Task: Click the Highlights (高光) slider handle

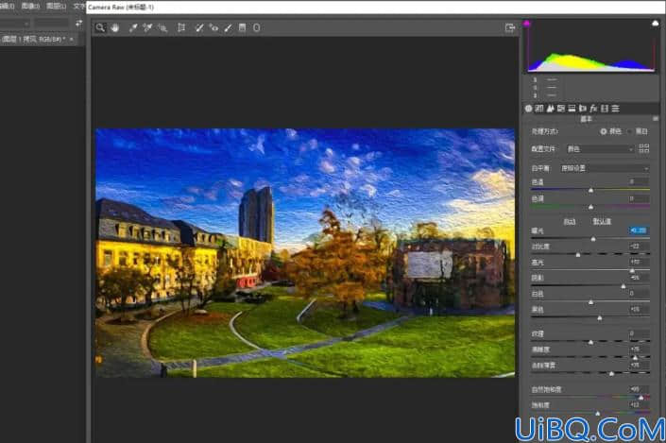Action: click(632, 270)
